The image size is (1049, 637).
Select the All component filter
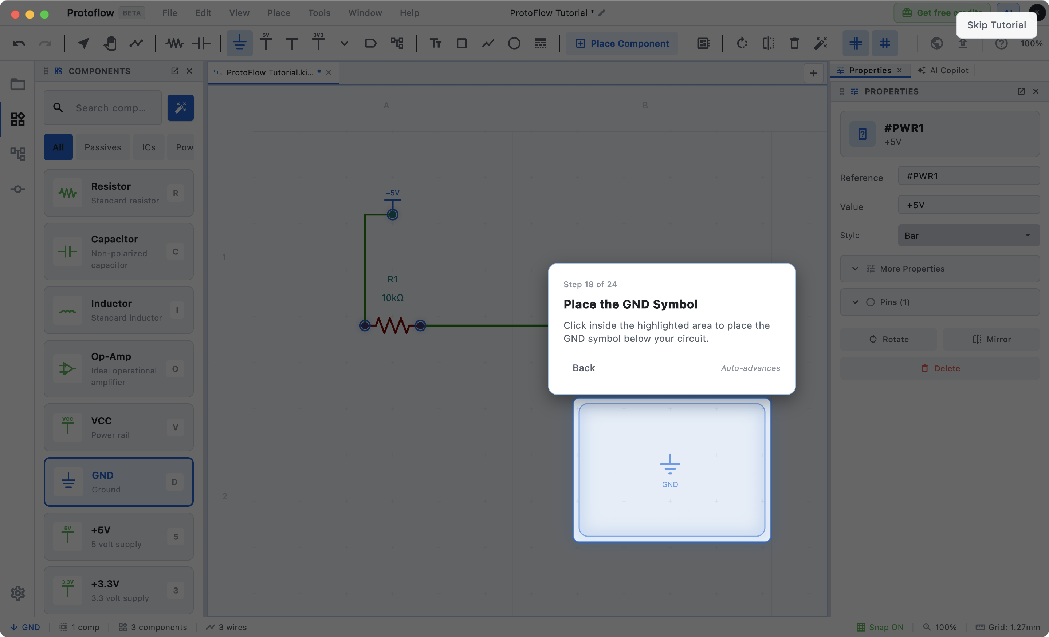pyautogui.click(x=58, y=147)
